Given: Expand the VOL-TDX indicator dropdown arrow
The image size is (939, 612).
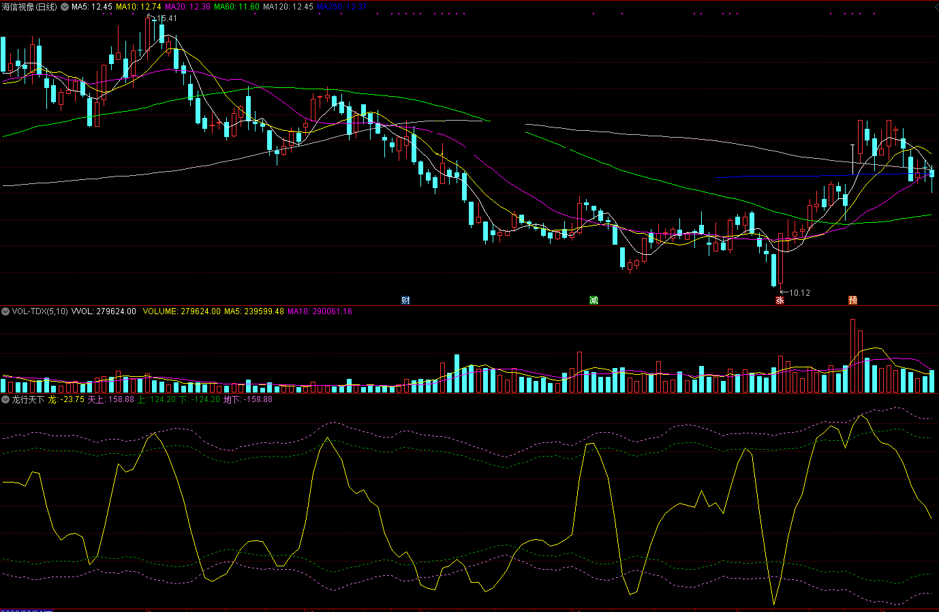Looking at the screenshot, I should 5,311.
